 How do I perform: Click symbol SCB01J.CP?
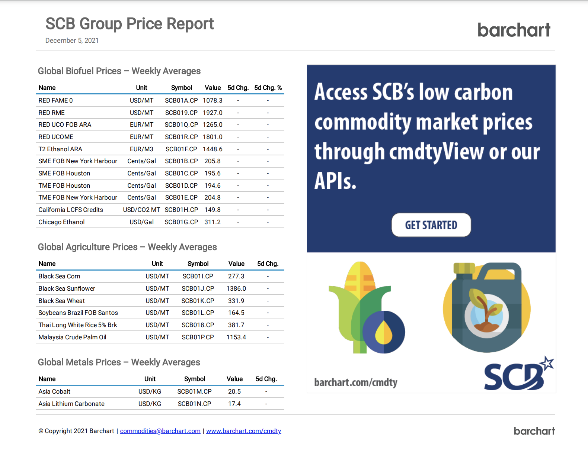pos(198,288)
